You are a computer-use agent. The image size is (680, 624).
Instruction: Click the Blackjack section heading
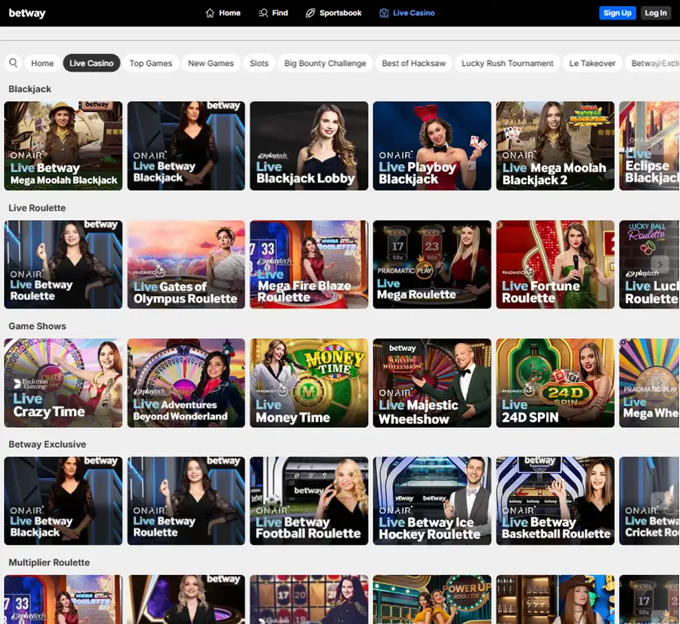pos(30,89)
